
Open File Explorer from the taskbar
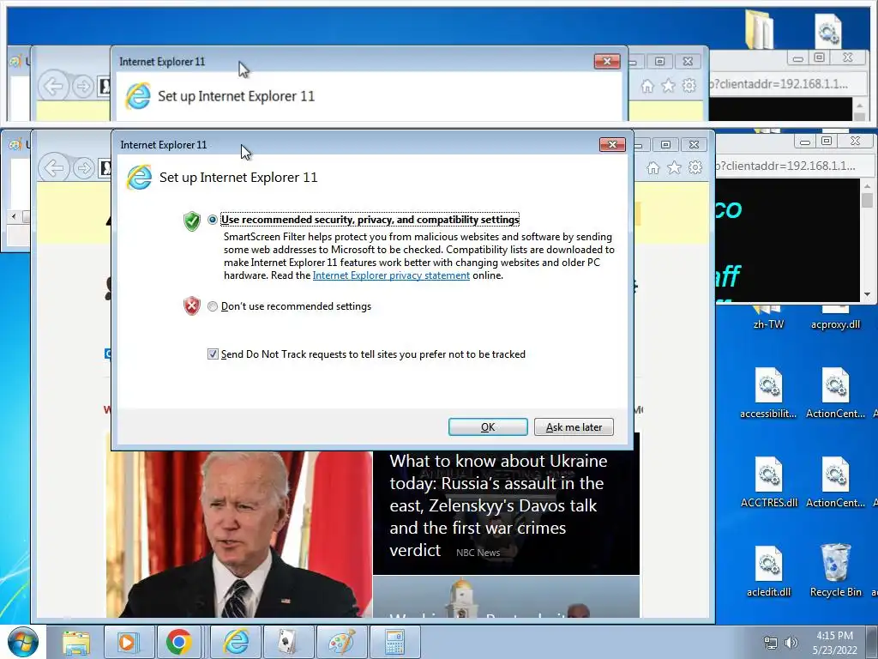tap(75, 642)
